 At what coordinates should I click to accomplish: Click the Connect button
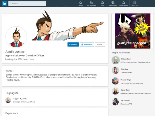[x=73, y=45]
